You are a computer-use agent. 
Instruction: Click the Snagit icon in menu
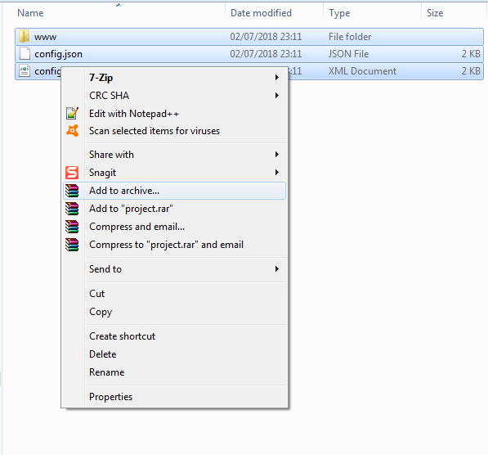72,173
